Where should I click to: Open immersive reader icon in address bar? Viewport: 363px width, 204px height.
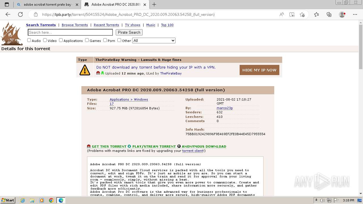tap(292, 14)
